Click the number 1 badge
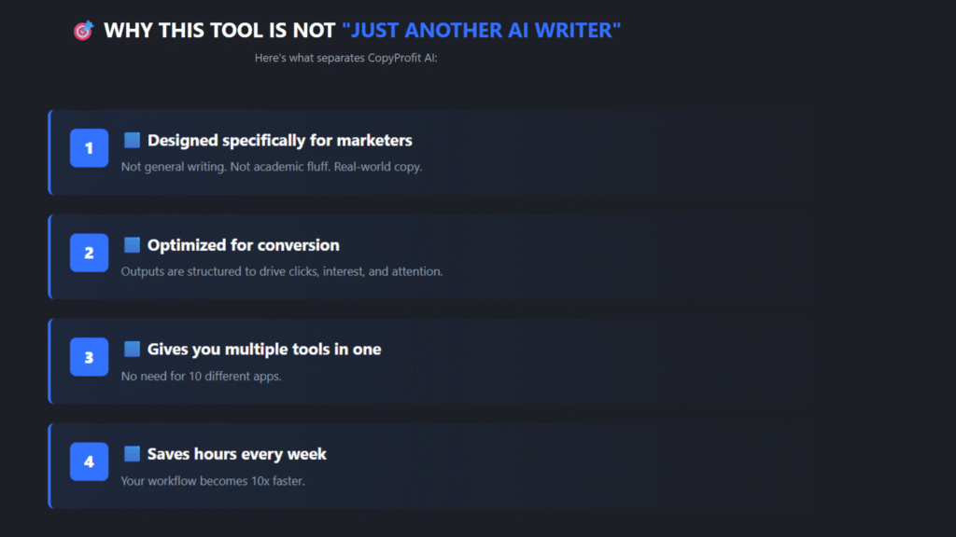956x537 pixels. [90, 148]
